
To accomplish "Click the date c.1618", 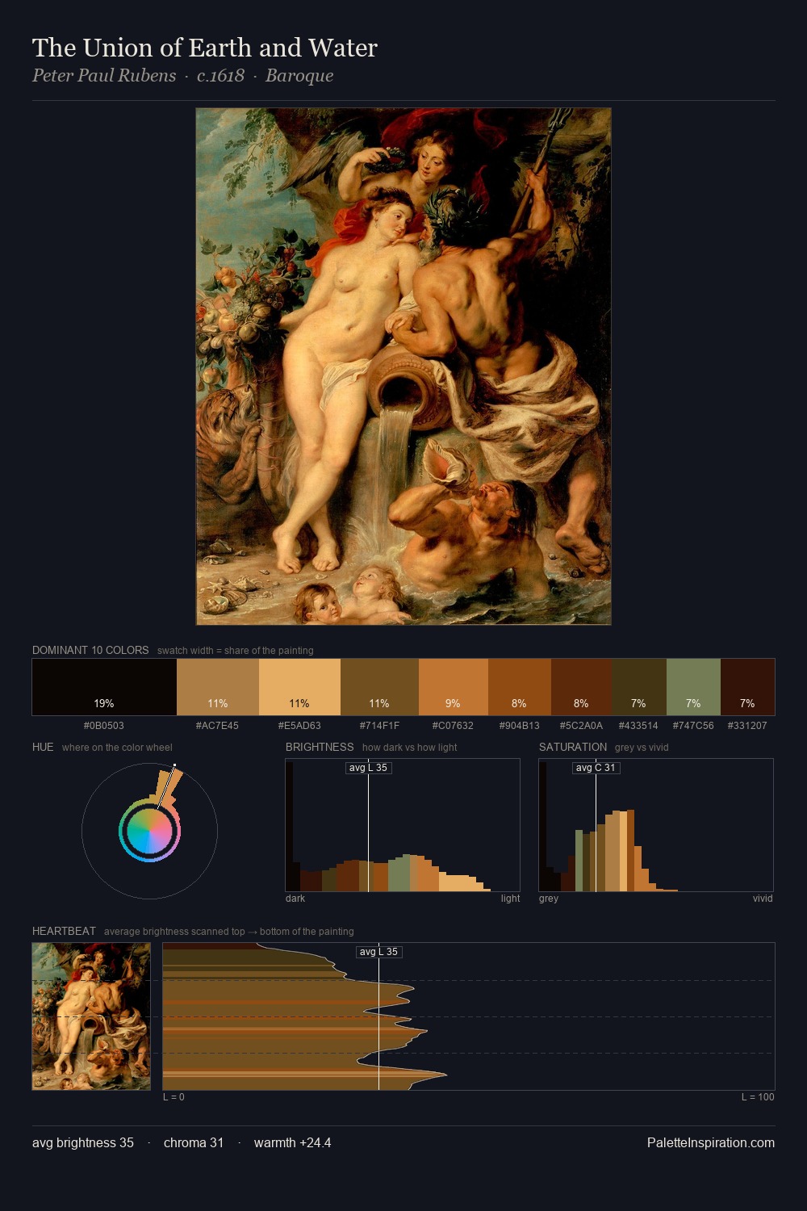I will click(x=220, y=76).
